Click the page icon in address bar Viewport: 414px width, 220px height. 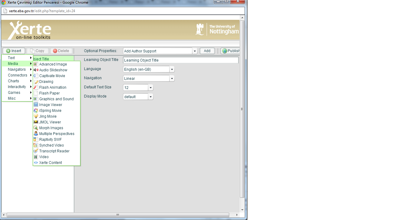point(5,11)
